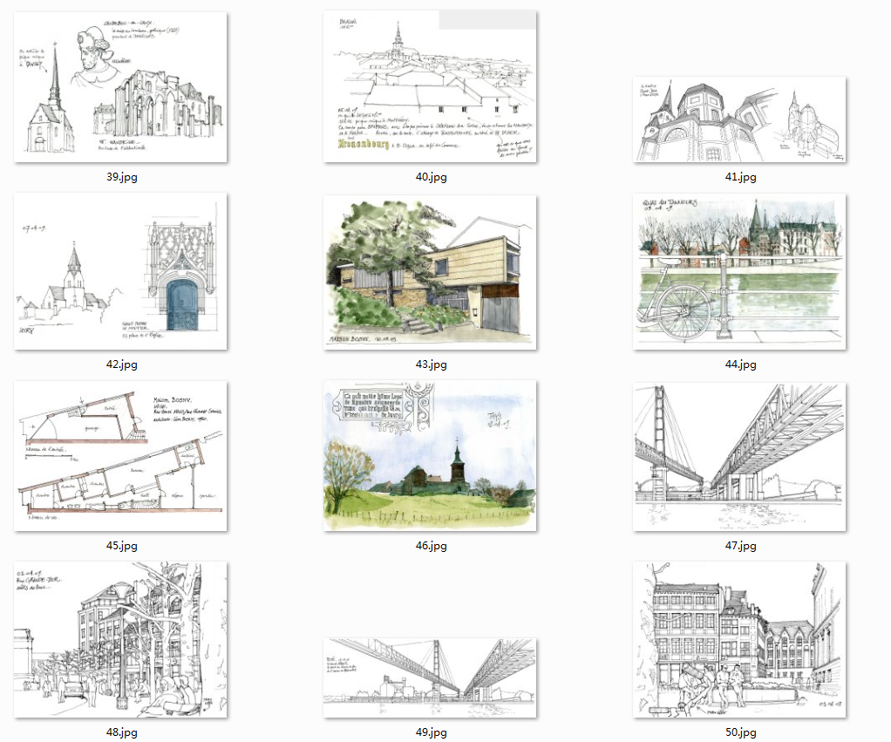Click the 46.jpg file name text
Viewport: 891px width, 742px height.
coord(431,546)
